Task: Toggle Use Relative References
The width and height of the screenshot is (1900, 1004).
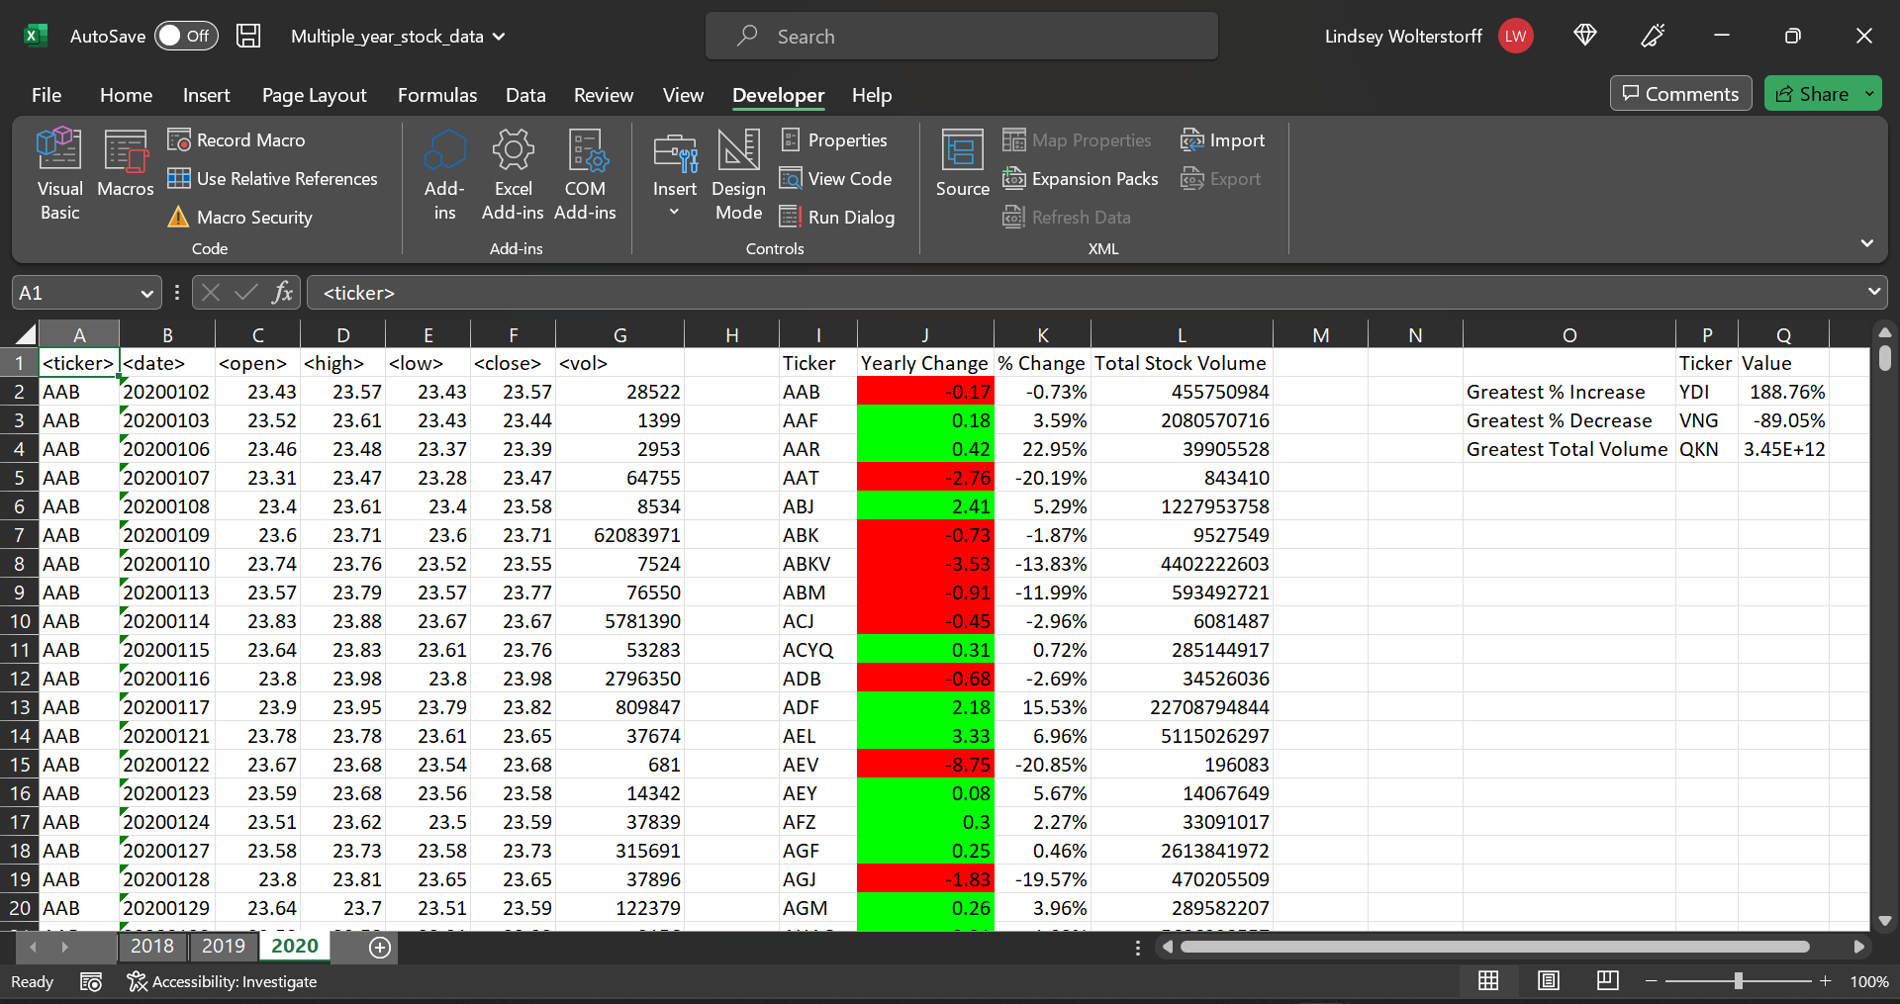Action: [x=272, y=179]
